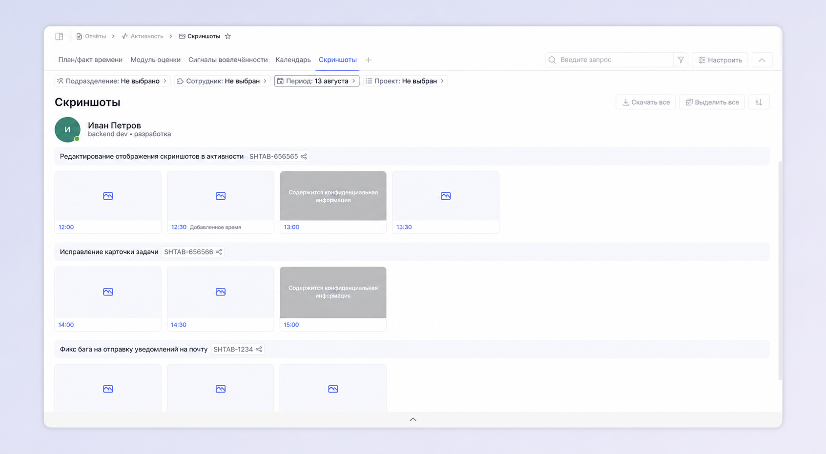Share task SHTAB-1234 via share icon

click(259, 350)
